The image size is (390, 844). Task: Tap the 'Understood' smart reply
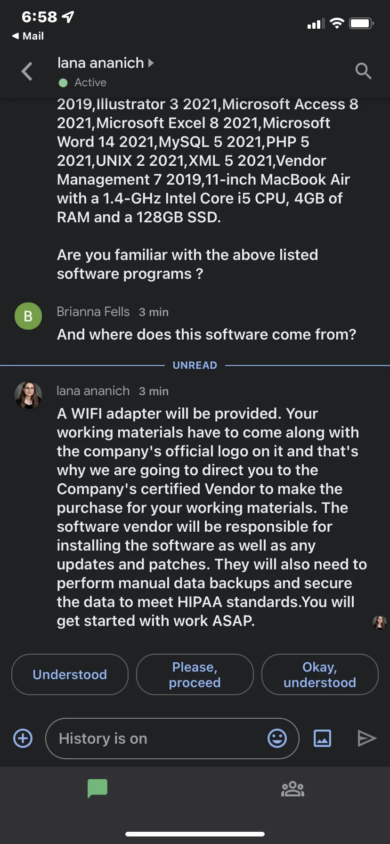click(70, 674)
